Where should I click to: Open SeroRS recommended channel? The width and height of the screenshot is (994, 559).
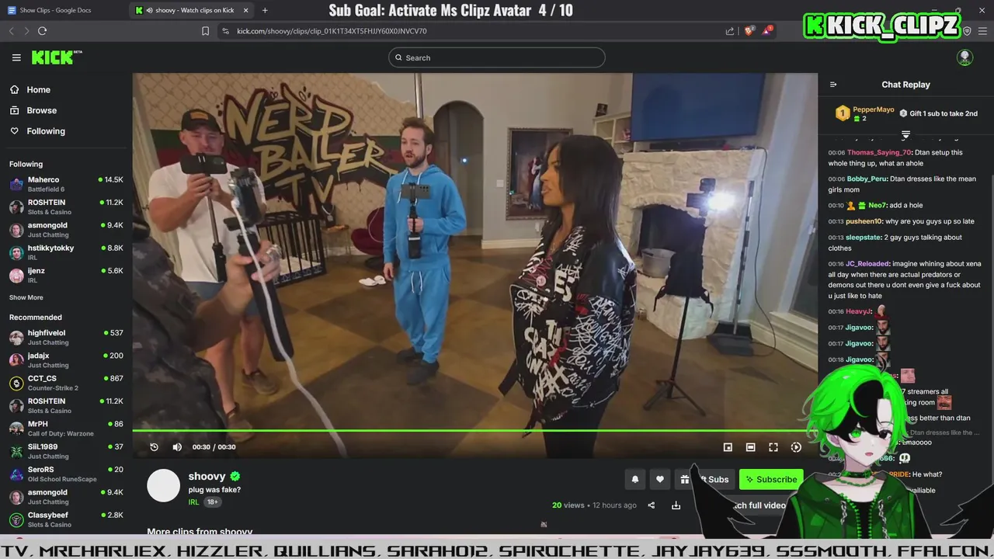(x=66, y=474)
